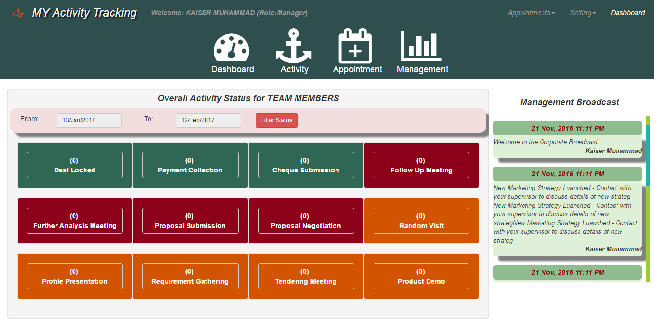Screen dimensions: 654x323
Task: Click the Proposal Negotiation tile
Action: 306,221
